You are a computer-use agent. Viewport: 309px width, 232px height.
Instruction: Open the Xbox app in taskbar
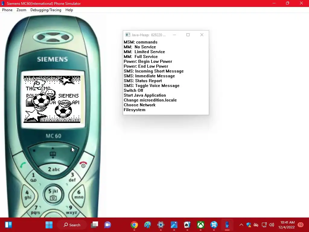pos(201,225)
